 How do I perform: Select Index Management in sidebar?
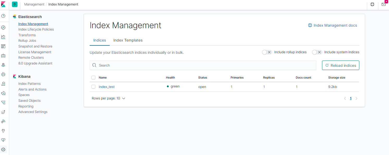click(x=33, y=24)
